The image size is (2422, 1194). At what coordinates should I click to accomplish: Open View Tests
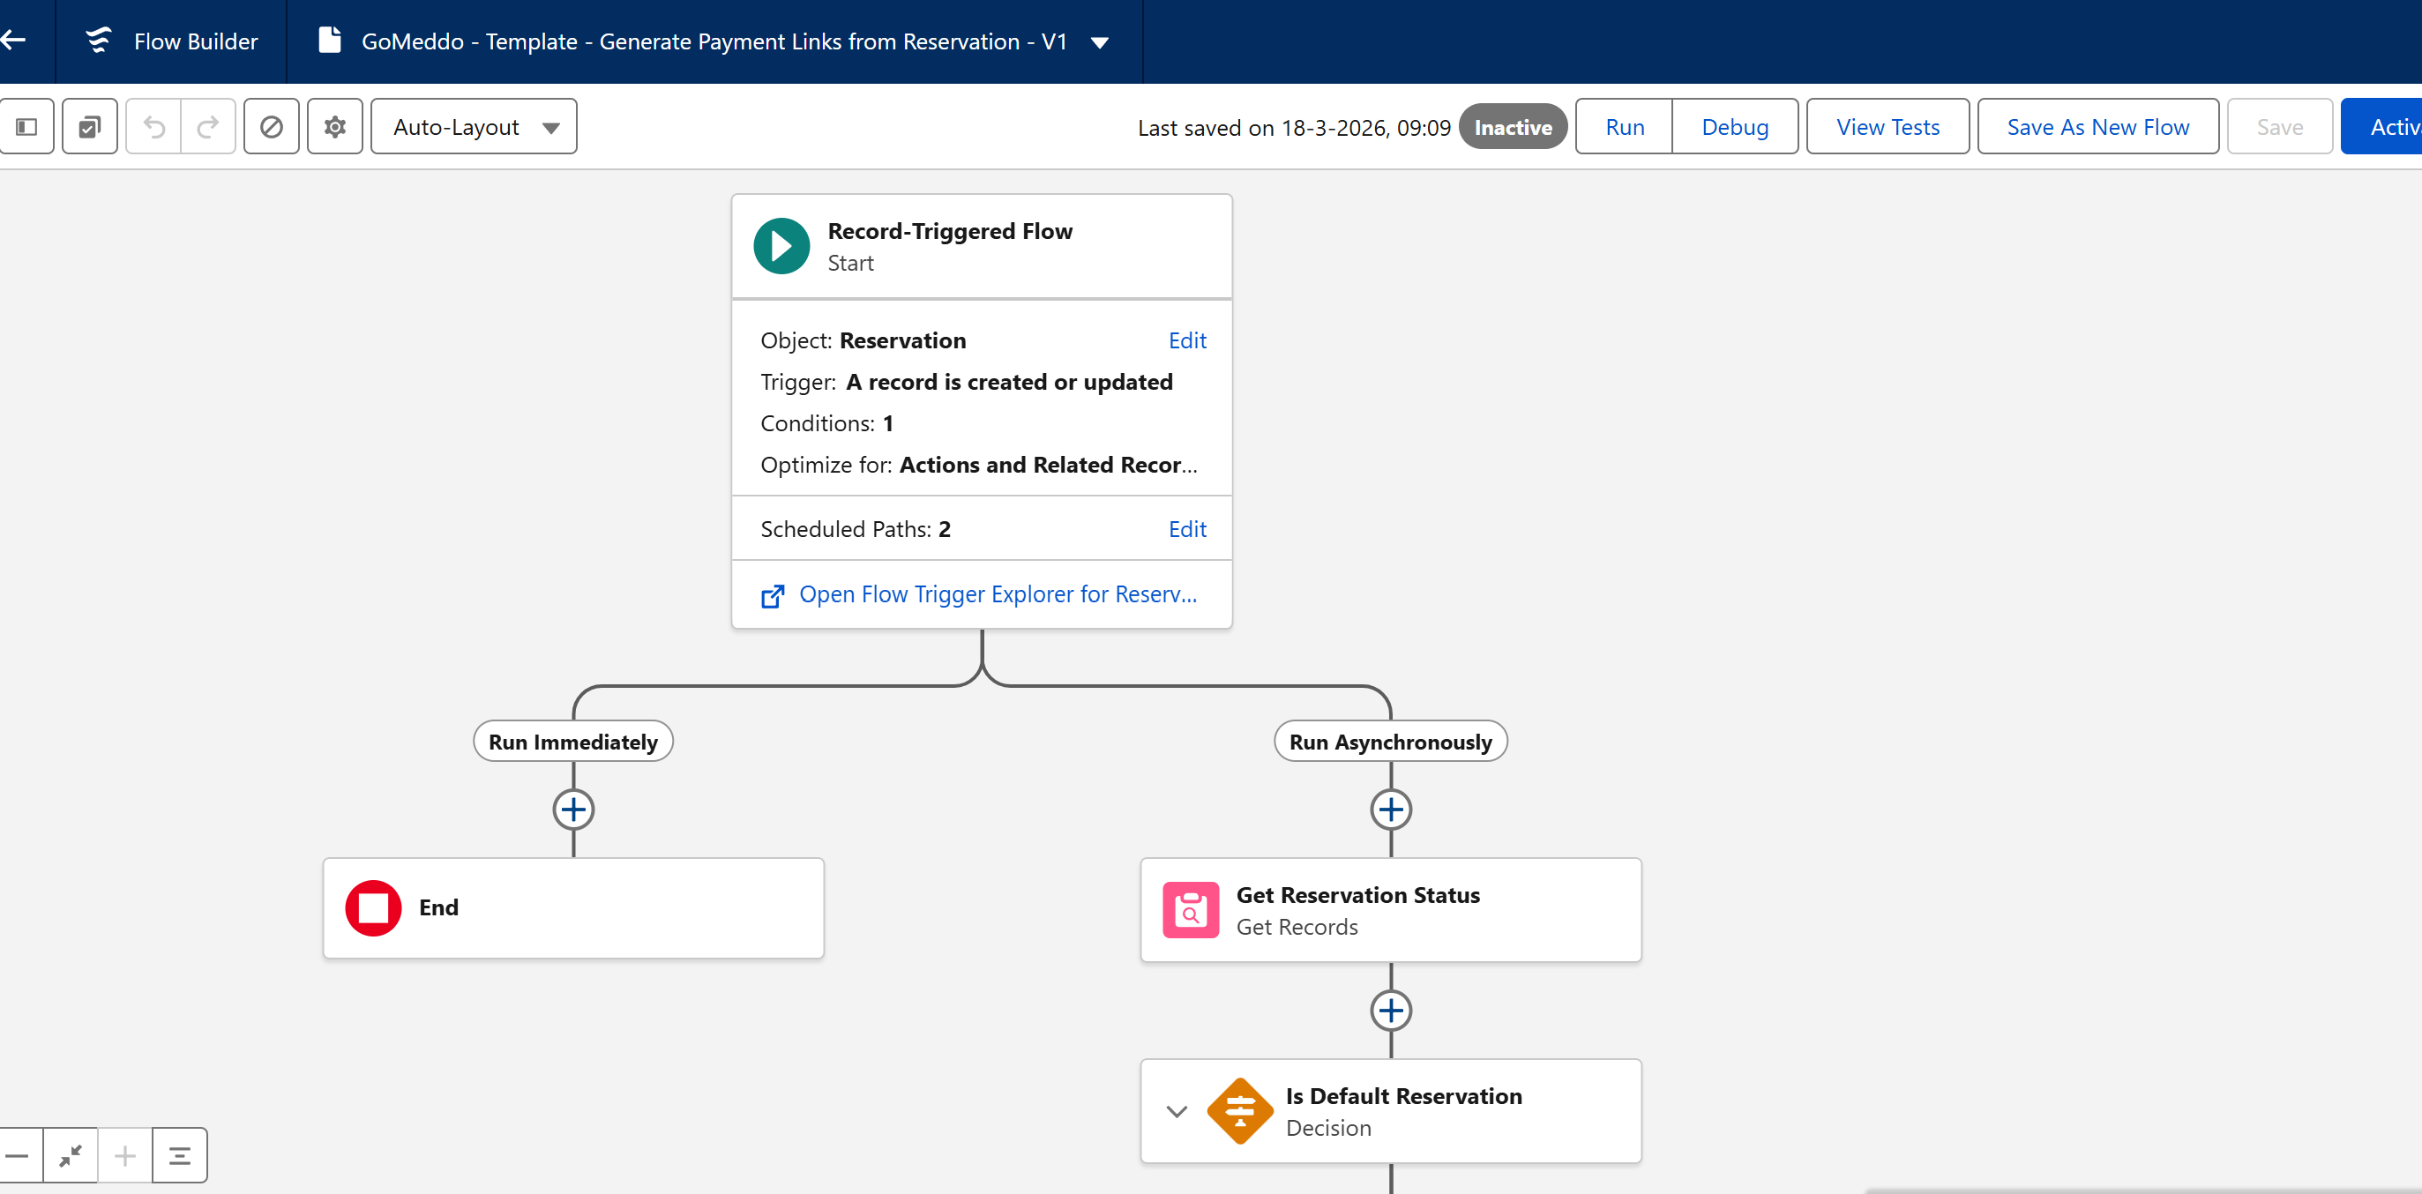(x=1887, y=127)
